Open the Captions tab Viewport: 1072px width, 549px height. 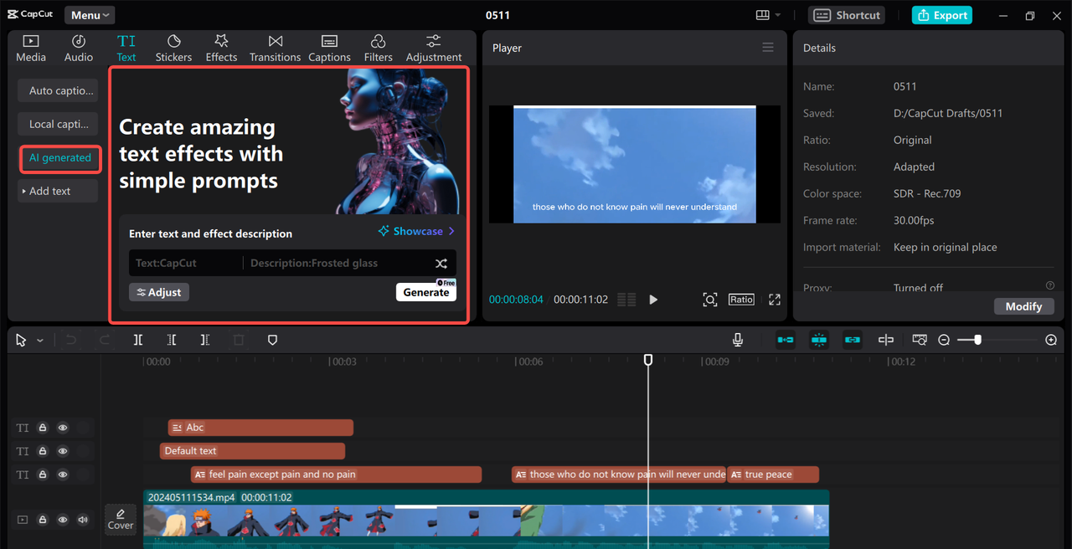click(329, 49)
